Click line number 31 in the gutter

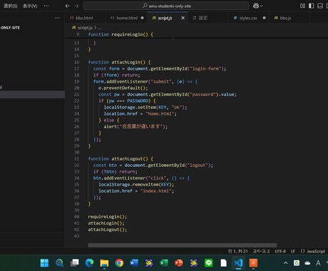coord(76,159)
